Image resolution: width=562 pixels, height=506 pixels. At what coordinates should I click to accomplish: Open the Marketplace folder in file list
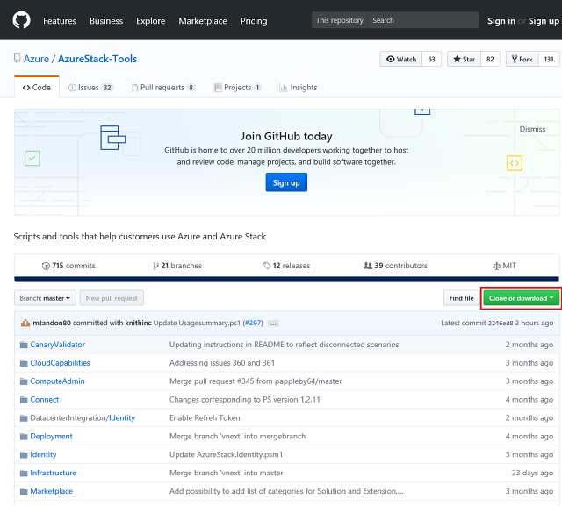pos(51,491)
